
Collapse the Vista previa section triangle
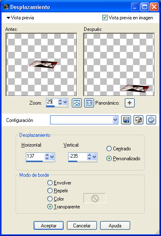(8, 18)
